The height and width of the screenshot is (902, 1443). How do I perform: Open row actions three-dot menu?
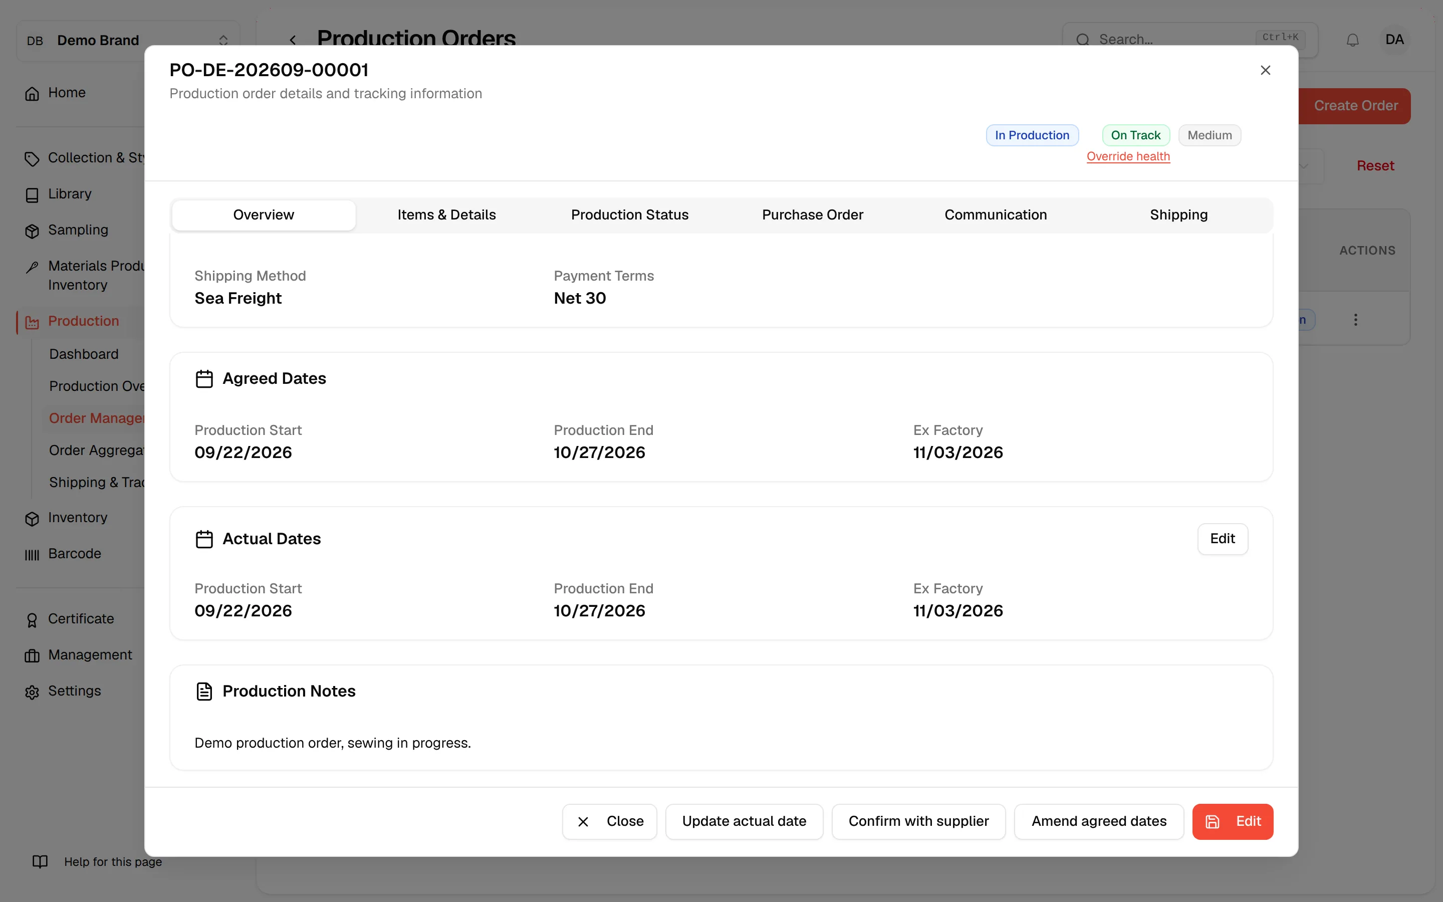1355,320
